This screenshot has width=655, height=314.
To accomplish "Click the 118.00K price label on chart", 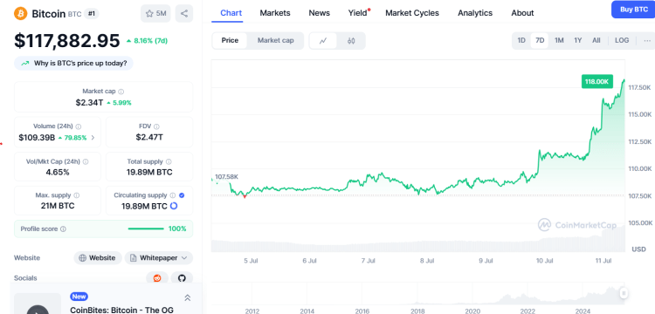I will [596, 82].
